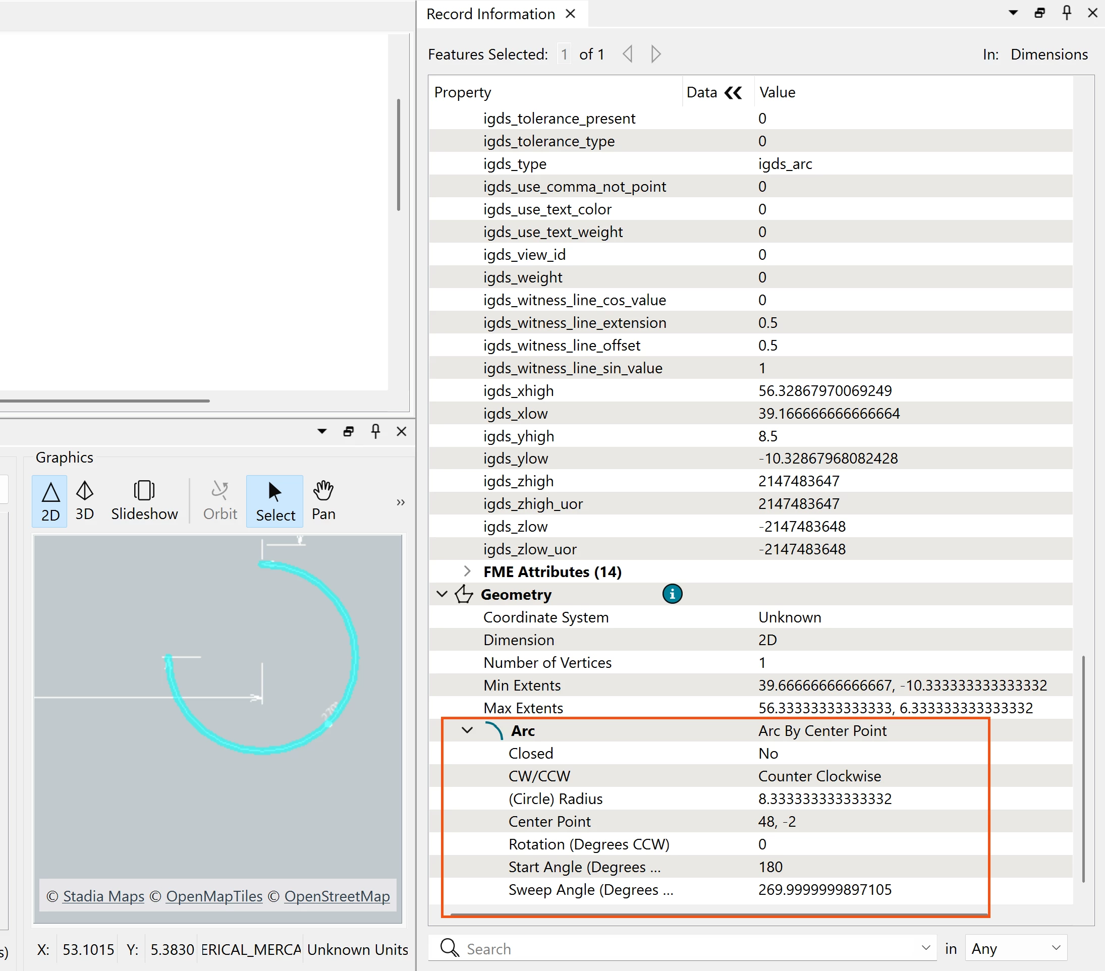The image size is (1105, 971).
Task: Go to next selected feature arrow
Action: [x=656, y=54]
